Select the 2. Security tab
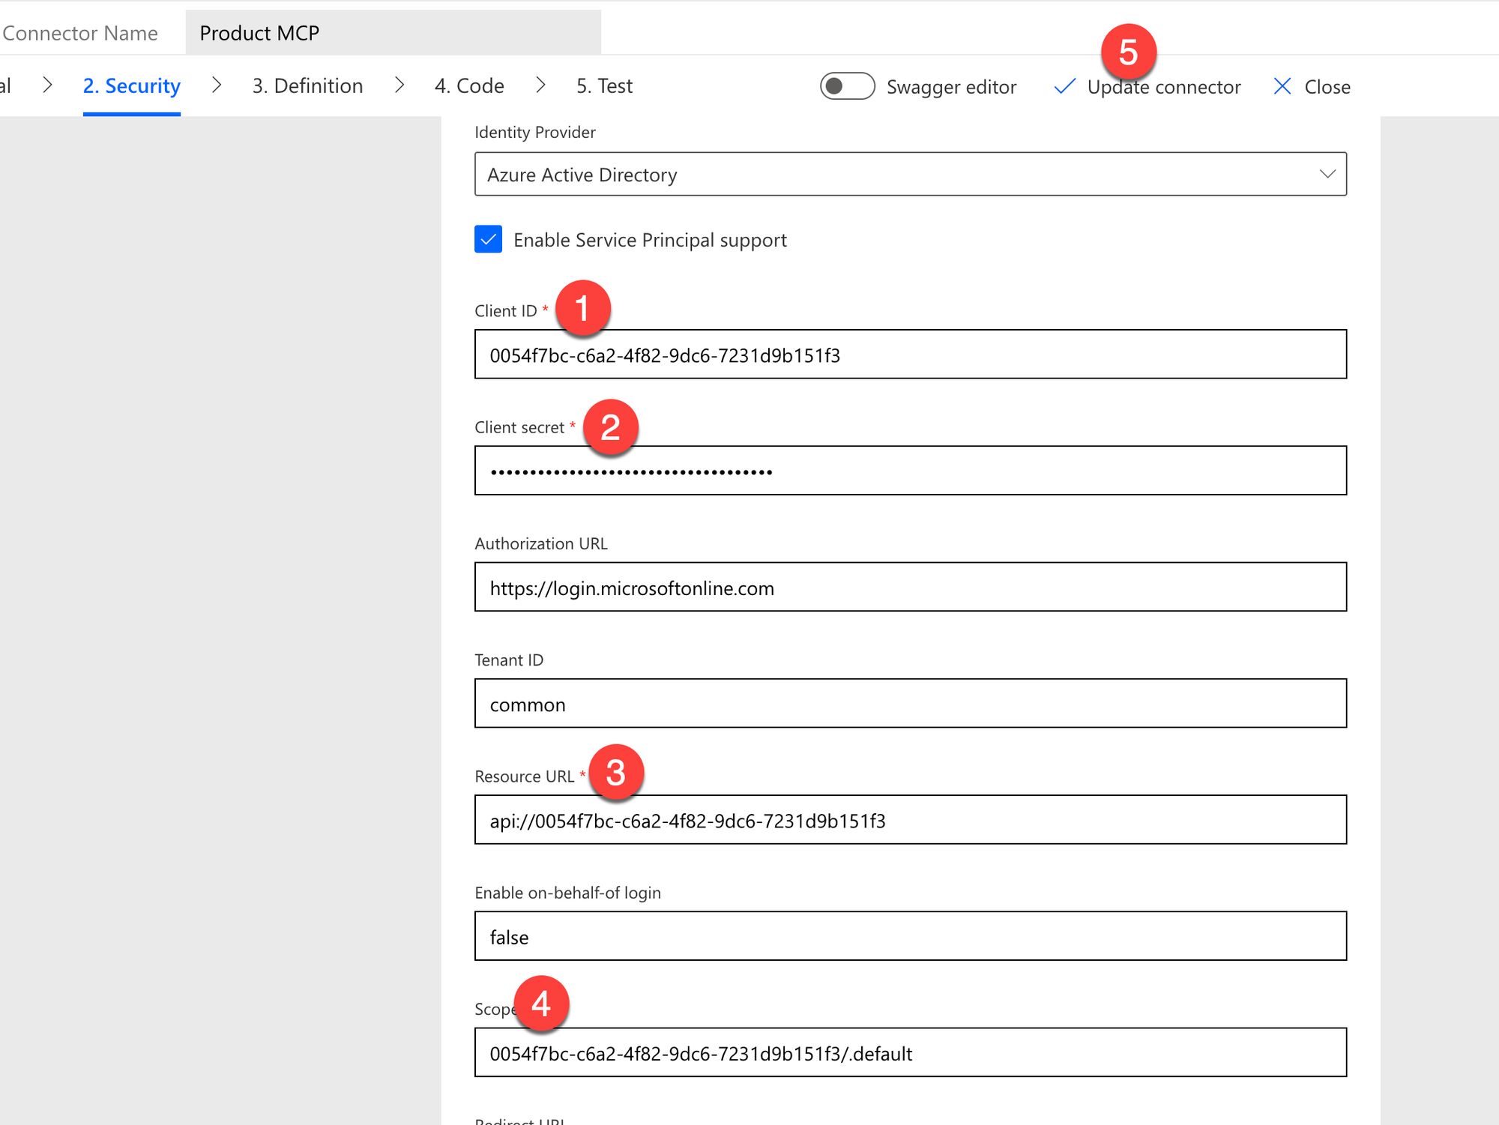The width and height of the screenshot is (1499, 1125). 132,86
